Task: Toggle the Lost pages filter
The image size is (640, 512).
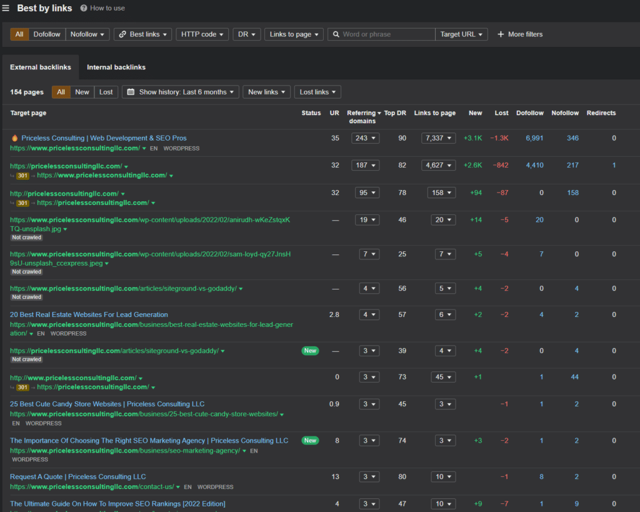Action: 106,92
